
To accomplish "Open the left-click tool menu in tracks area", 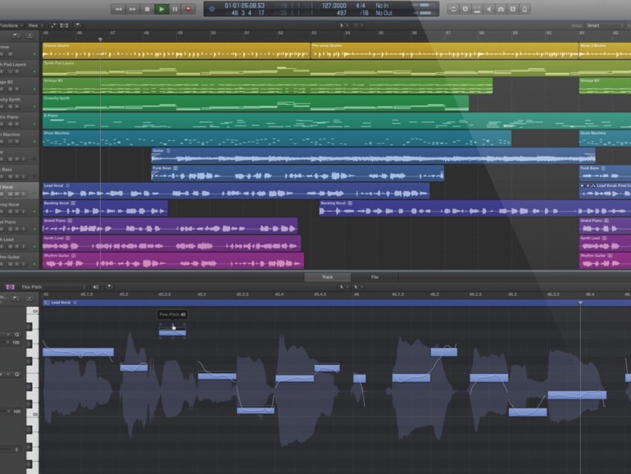I will 343,25.
